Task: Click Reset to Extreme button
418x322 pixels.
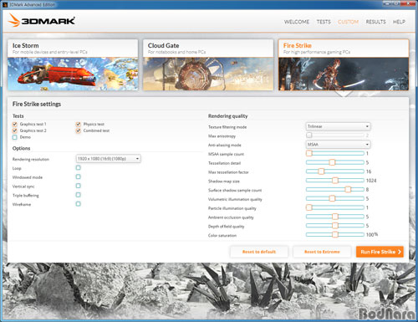Action: [x=322, y=252]
